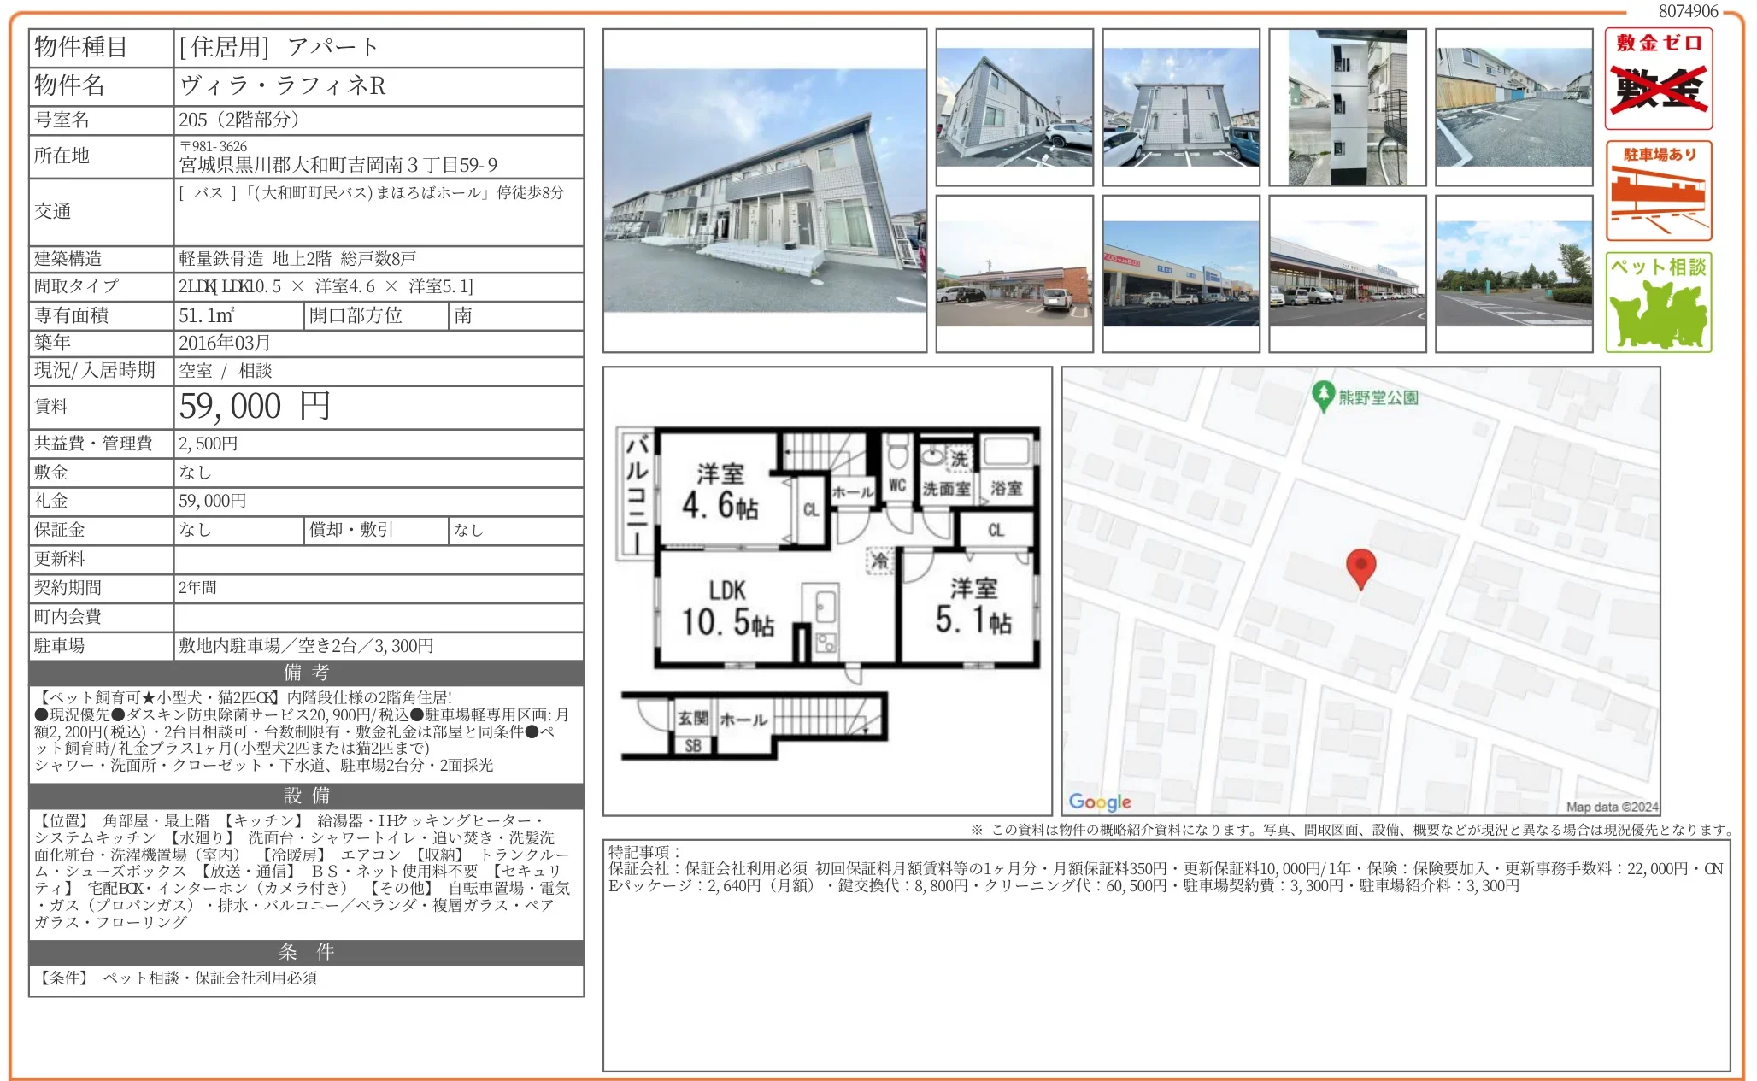Click the 洗 washing machine marker

(959, 459)
